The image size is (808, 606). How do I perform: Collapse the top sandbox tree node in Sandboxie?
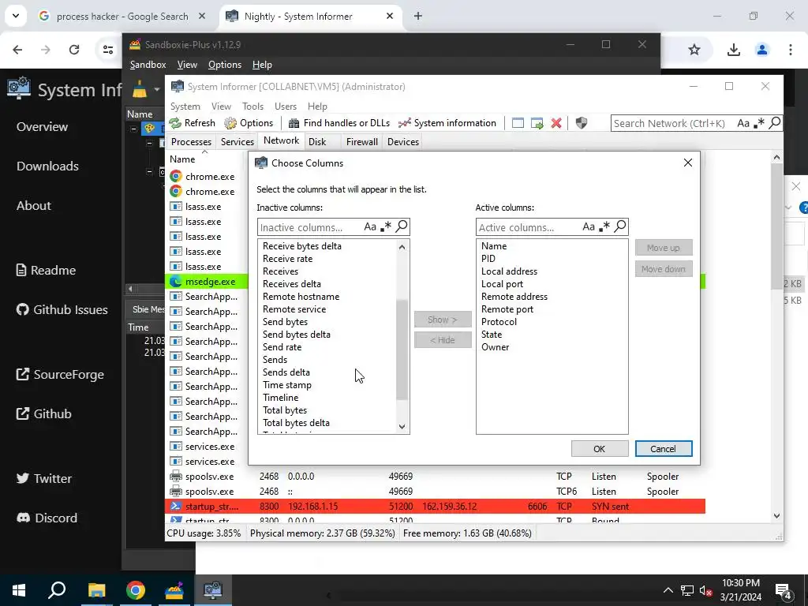[x=134, y=129]
